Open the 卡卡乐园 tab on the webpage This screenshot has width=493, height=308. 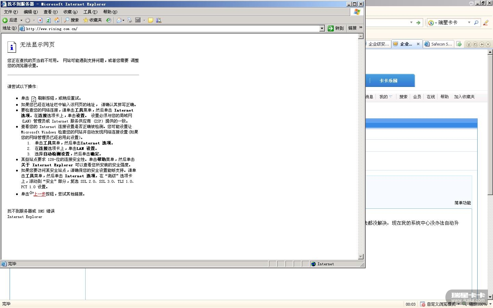[388, 81]
